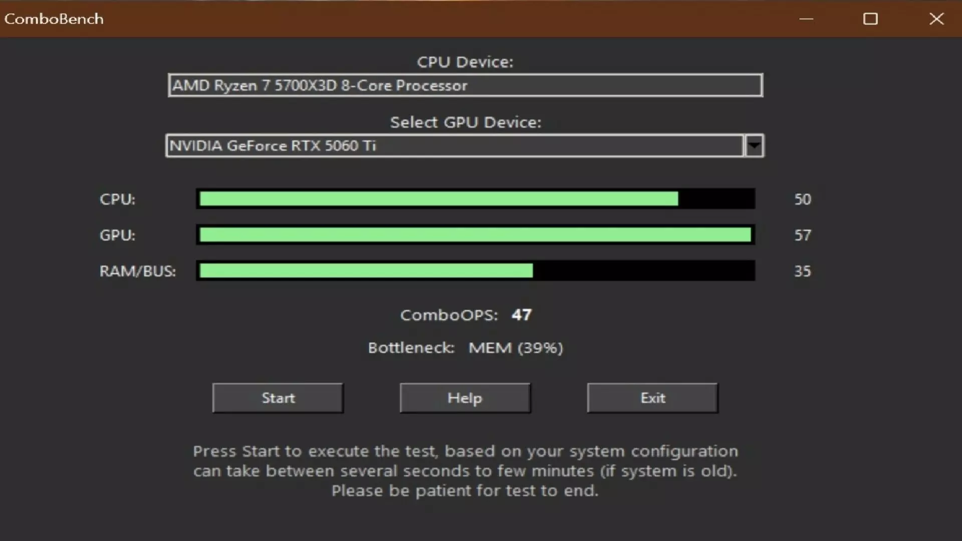Minimize the ComboBench window
Viewport: 962px width, 541px height.
[x=806, y=19]
